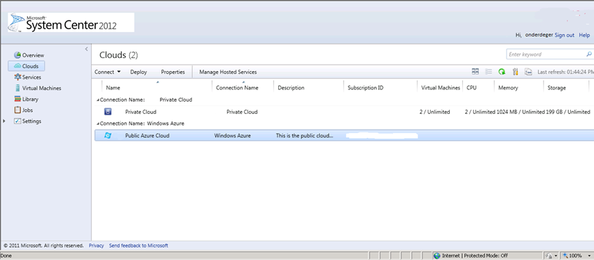Click the Last refresh timestamp text

[565, 72]
